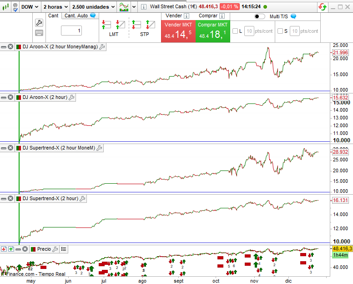This screenshot has width=353, height=284.
Task: Click the keyboard icon in order panel
Action: tap(39, 33)
